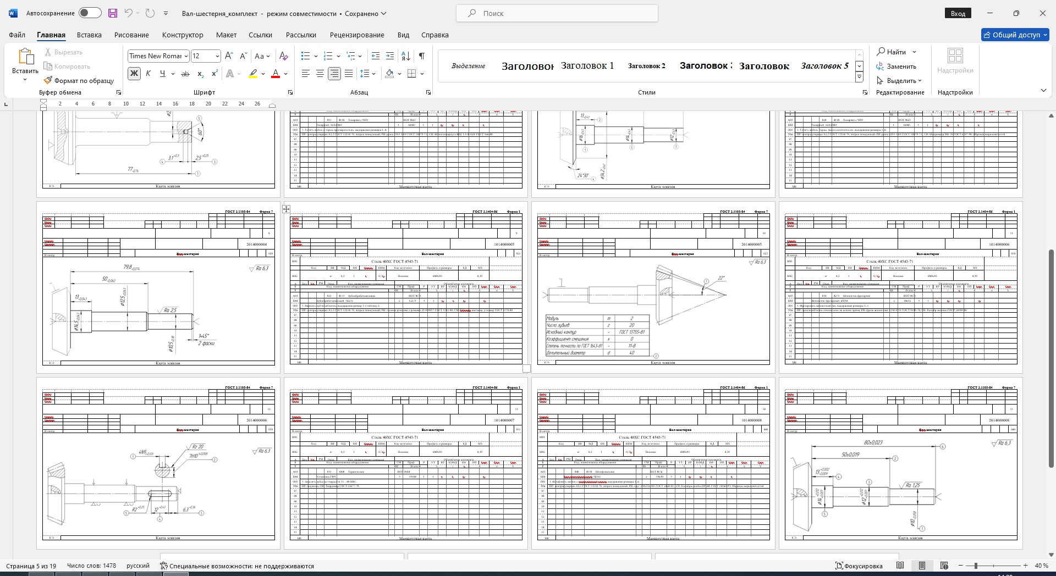Click the Save icon in title bar
Screen dimensions: 1056x576
pos(113,13)
